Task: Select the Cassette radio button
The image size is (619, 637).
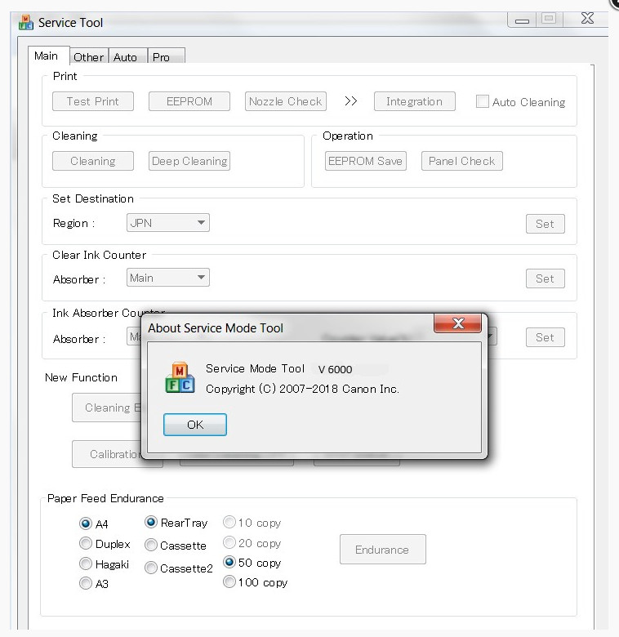Action: pyautogui.click(x=151, y=545)
